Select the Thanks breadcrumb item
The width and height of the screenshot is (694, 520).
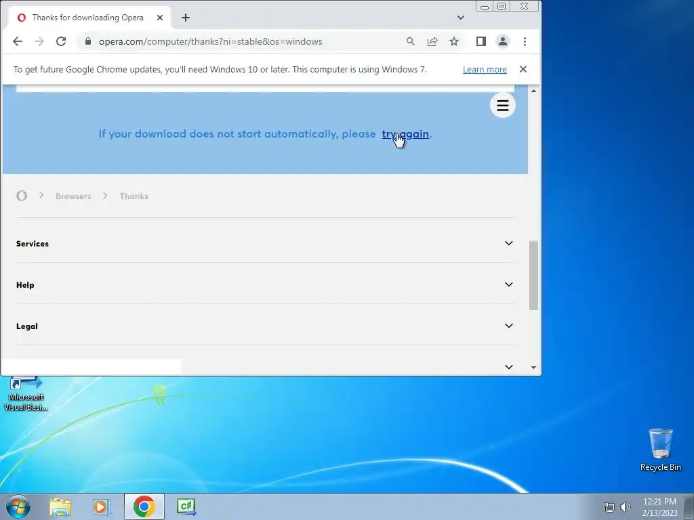pyautogui.click(x=134, y=196)
